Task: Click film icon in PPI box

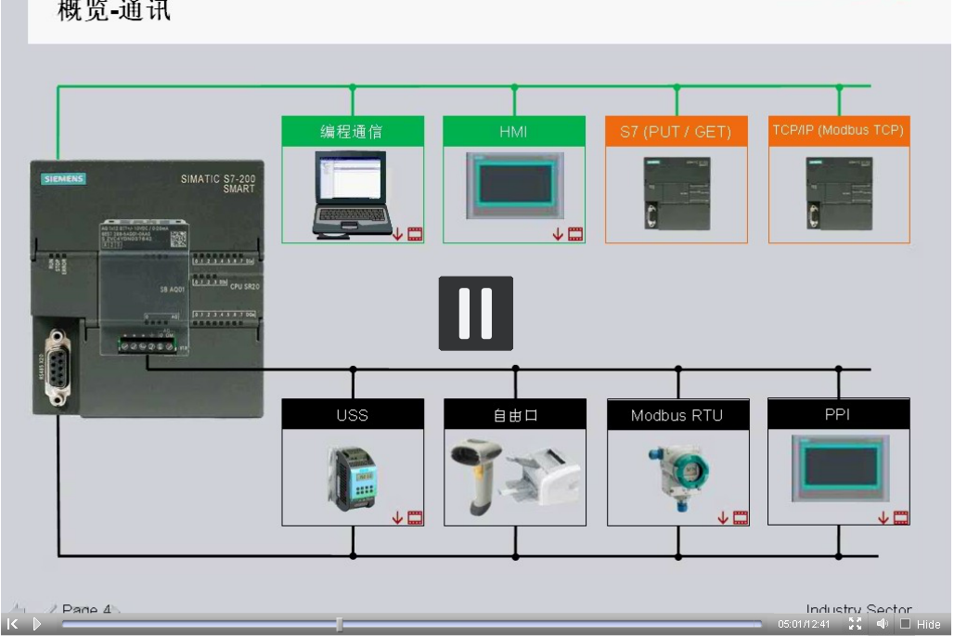Action: tap(901, 518)
